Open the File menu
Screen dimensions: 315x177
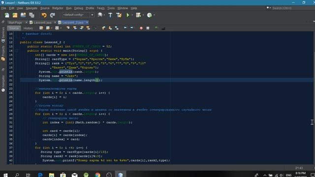click(3, 8)
